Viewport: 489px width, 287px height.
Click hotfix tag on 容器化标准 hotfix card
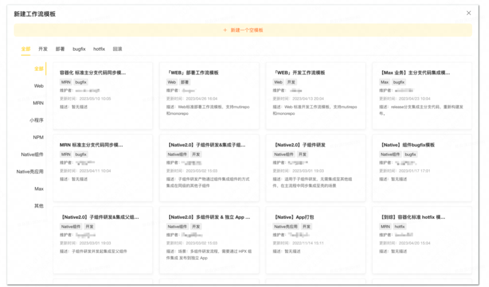click(399, 226)
